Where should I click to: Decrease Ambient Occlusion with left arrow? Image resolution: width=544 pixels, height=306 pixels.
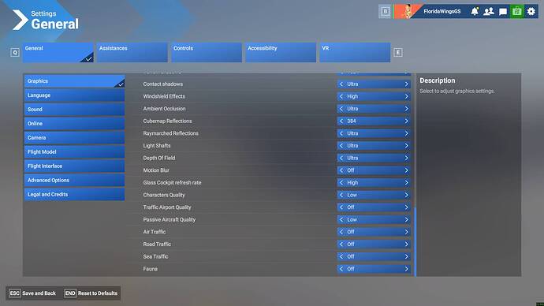(341, 109)
